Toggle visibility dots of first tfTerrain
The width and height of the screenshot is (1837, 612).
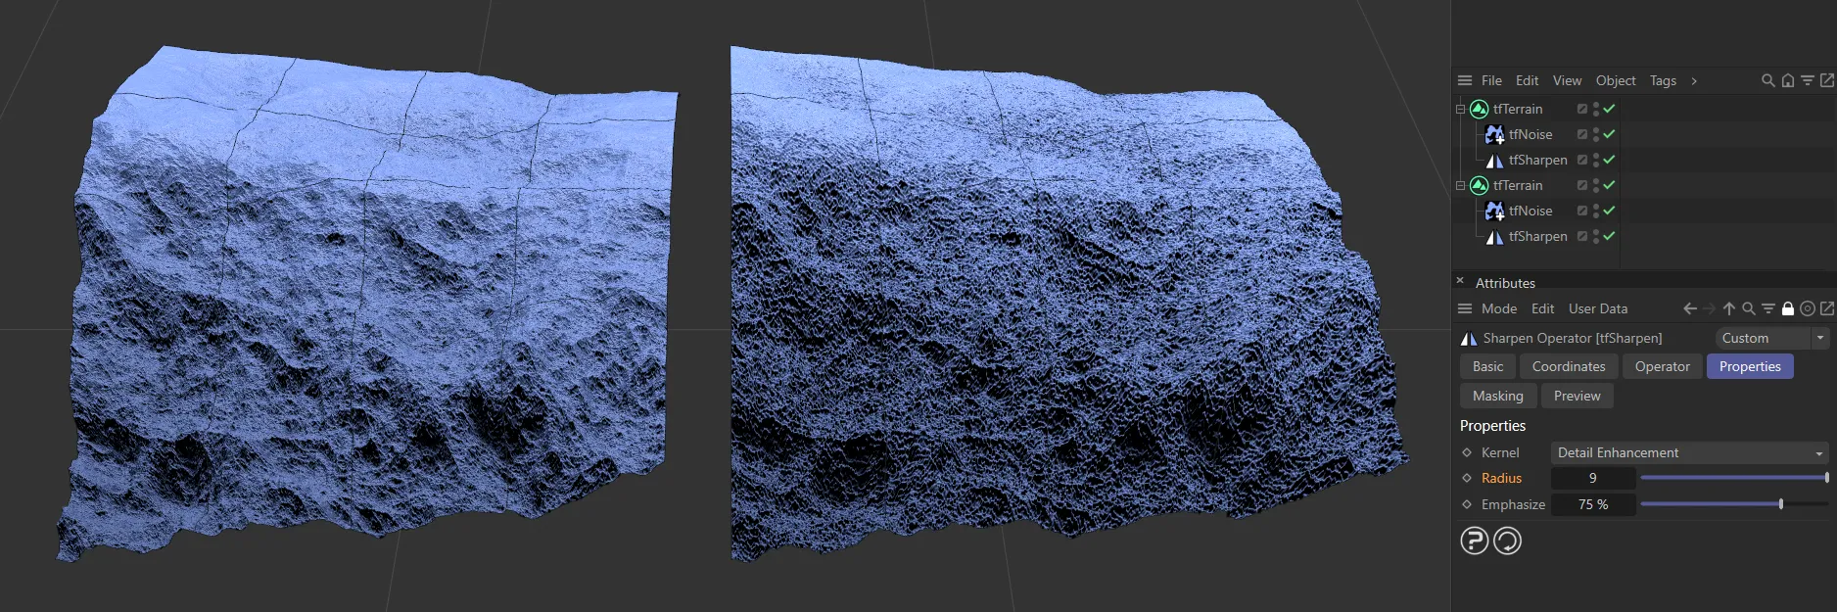[1595, 109]
